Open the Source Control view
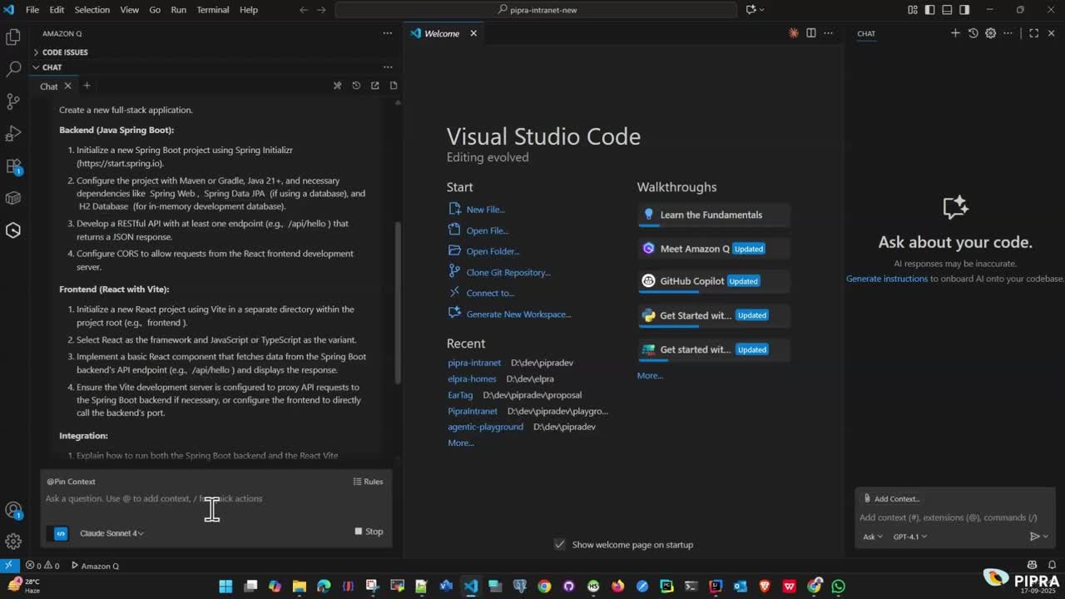Screen dimensions: 1065x599 pos(13,101)
